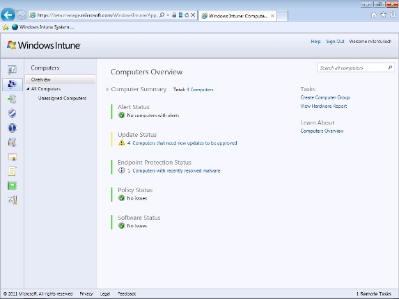Open 1 Remote Tasks in status bar
399x299 pixels.
374,293
